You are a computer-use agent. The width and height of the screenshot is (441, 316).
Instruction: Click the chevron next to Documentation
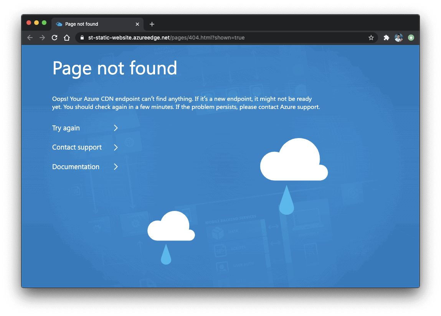(x=116, y=167)
